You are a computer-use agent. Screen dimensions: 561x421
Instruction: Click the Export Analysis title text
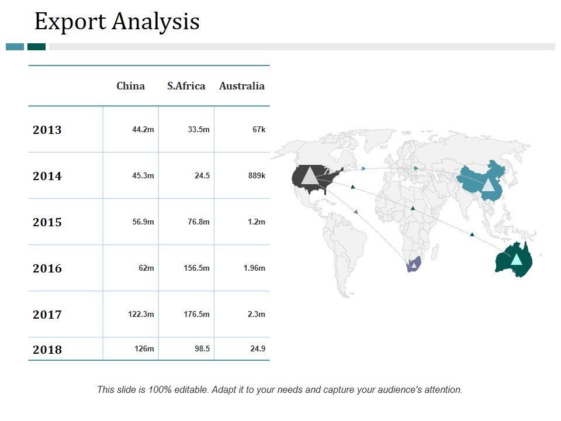click(x=117, y=22)
